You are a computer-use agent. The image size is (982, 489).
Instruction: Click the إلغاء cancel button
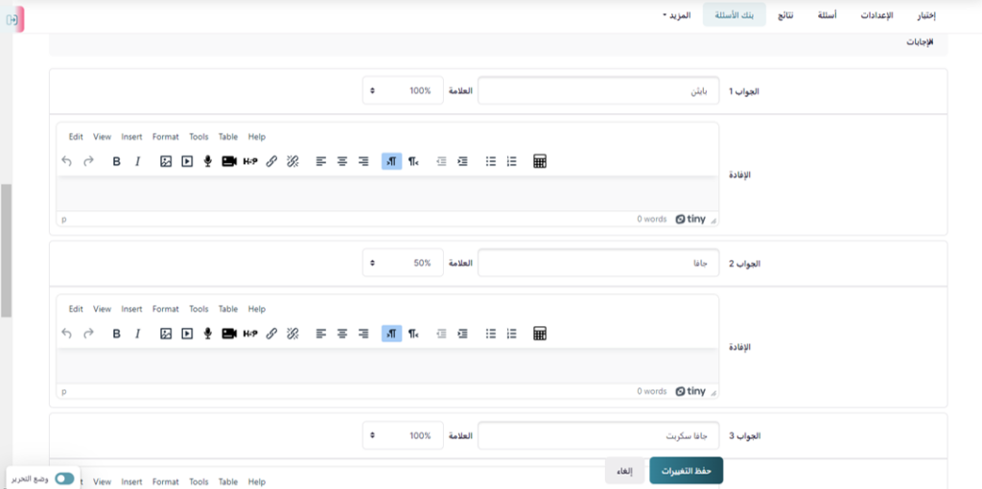(624, 471)
